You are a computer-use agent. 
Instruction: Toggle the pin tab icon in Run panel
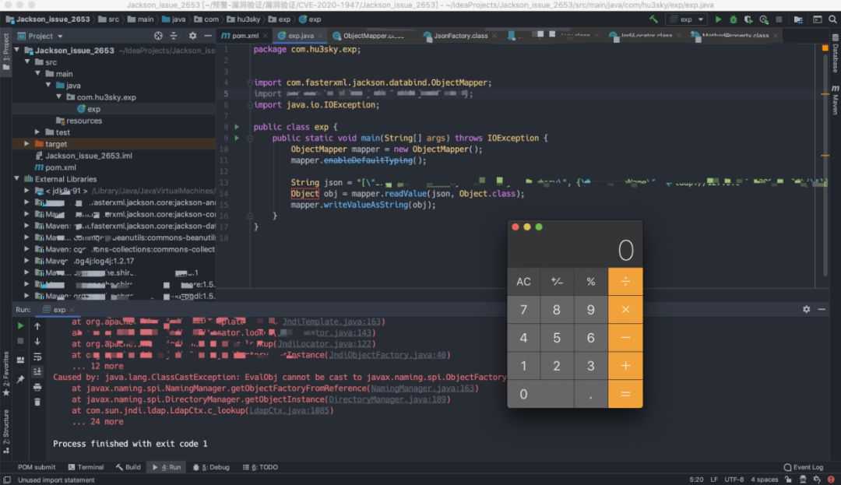(21, 379)
